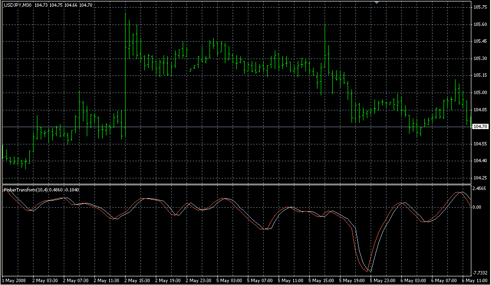Click the USDJPY,M30 chart title label

[x=18, y=5]
